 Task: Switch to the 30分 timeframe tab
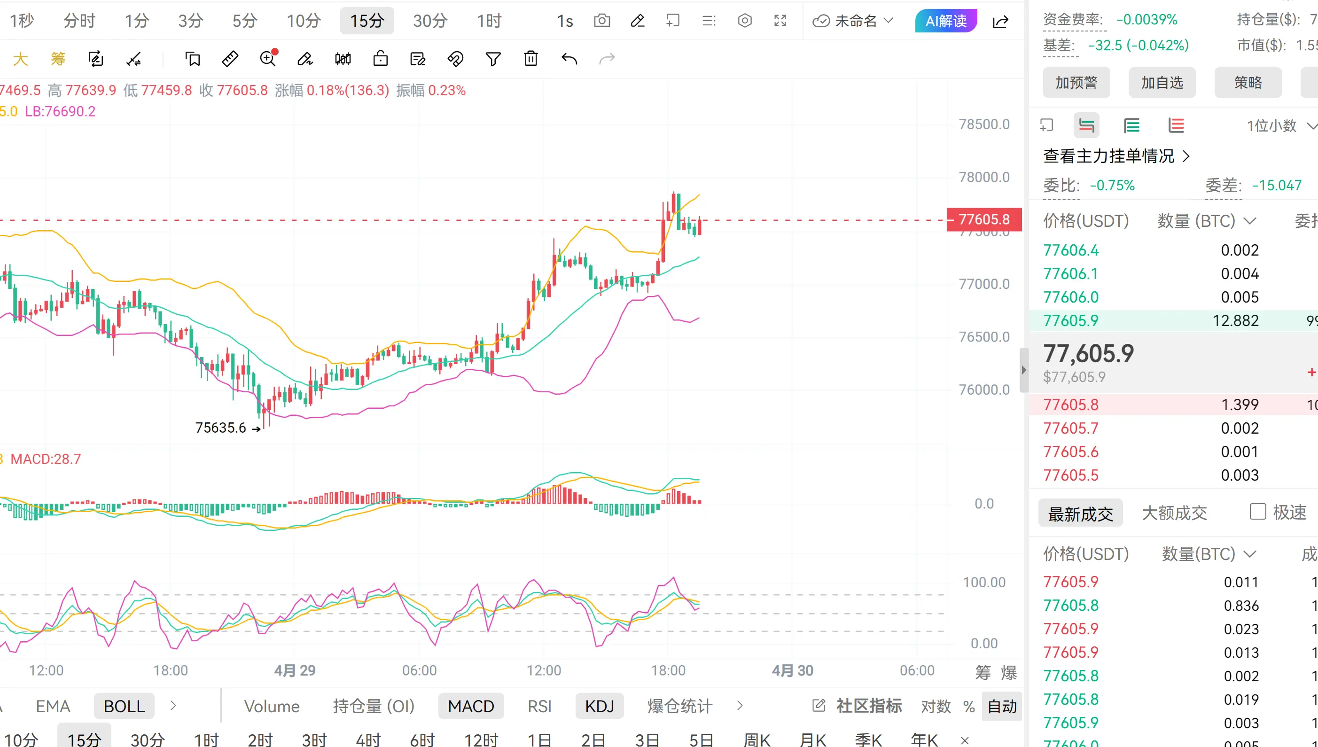[x=430, y=21]
